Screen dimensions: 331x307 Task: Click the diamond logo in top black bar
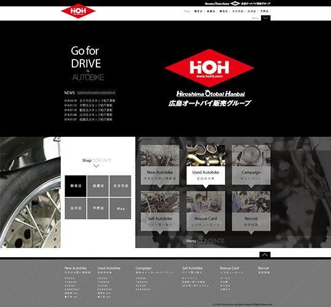point(235,3)
